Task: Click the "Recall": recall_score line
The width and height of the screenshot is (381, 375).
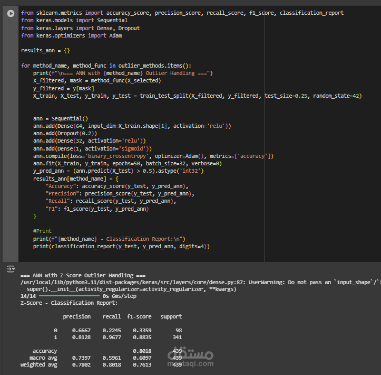Action: click(111, 201)
